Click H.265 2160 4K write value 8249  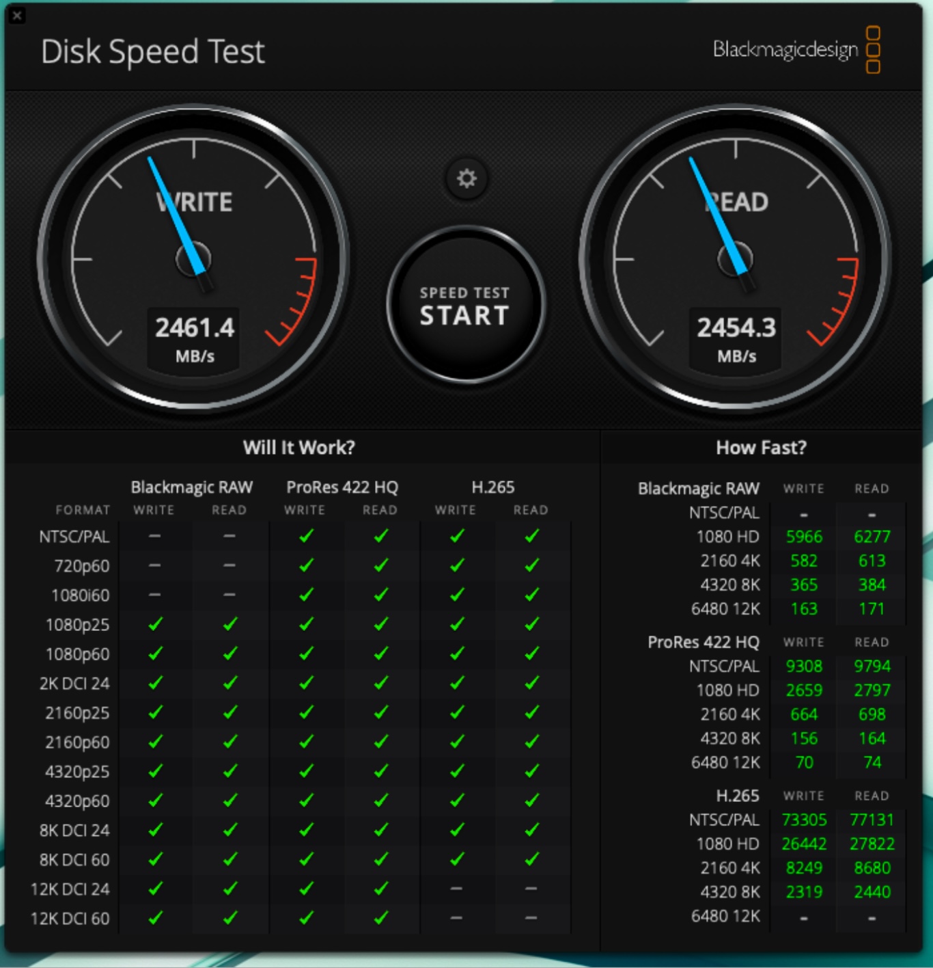coord(804,868)
